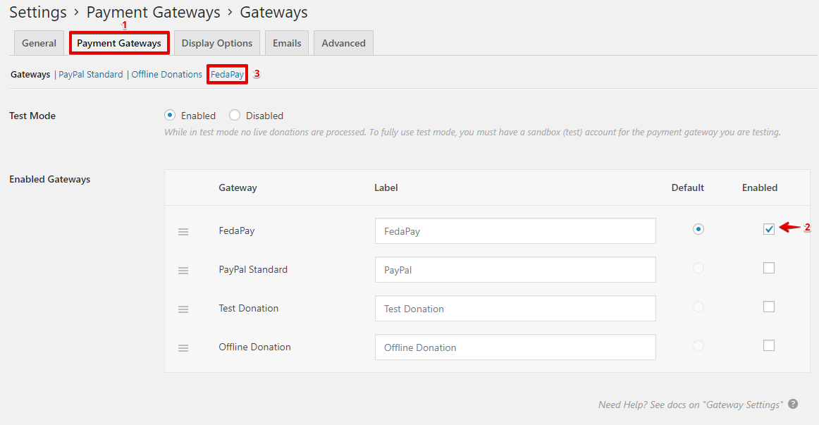Edit the Test Donation label field
The height and width of the screenshot is (425, 819).
[x=515, y=309]
